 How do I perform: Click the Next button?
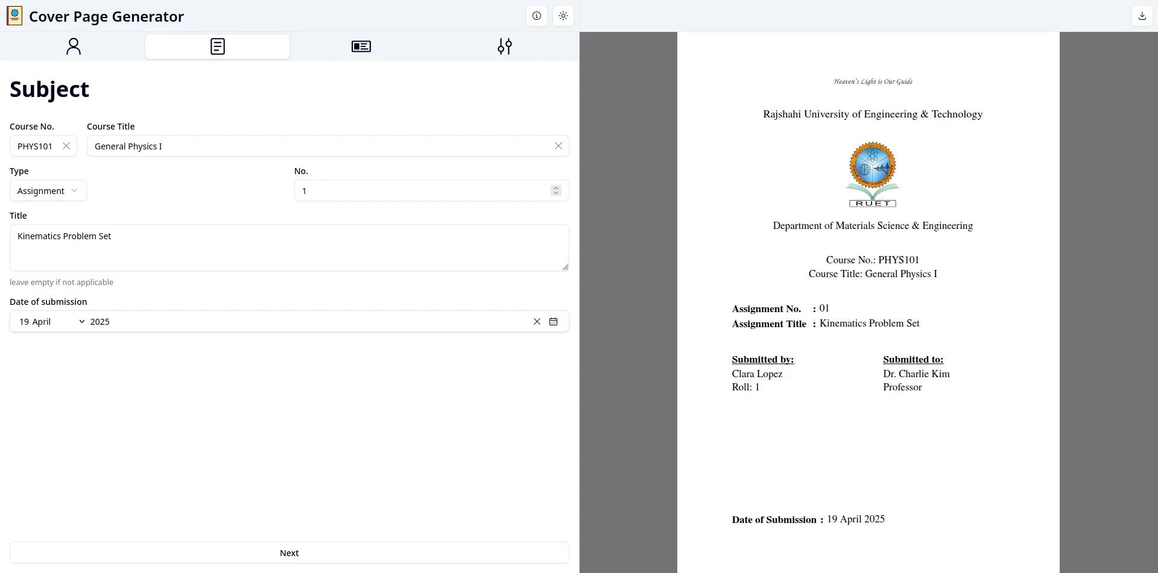pyautogui.click(x=289, y=553)
